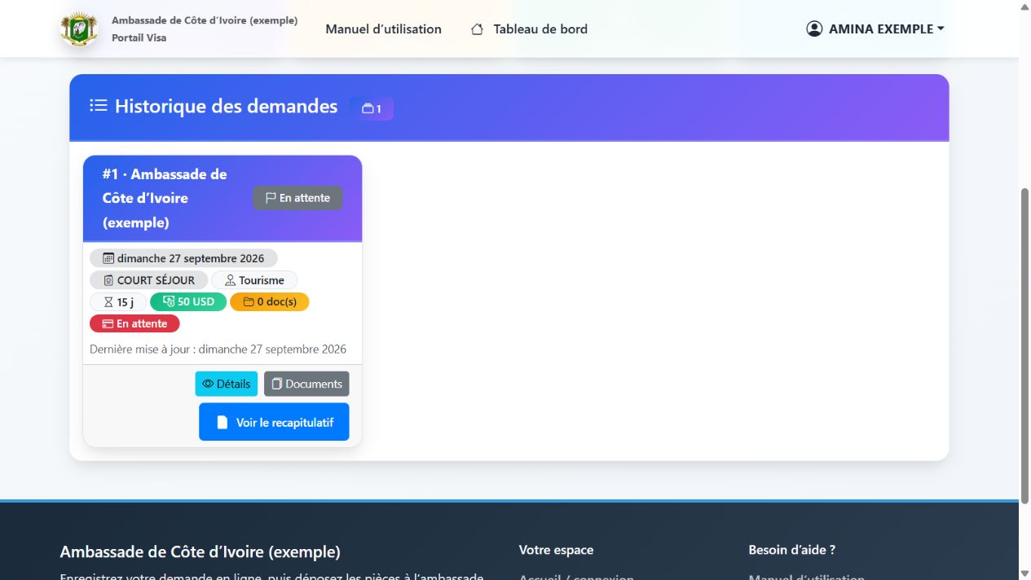The height and width of the screenshot is (580, 1031).
Task: Click the coins icon on 50 USD badge
Action: (x=169, y=301)
